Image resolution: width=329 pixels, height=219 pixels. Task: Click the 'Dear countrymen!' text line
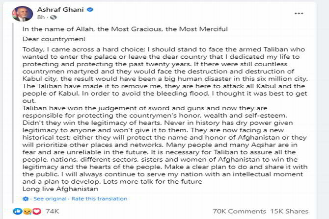point(54,39)
